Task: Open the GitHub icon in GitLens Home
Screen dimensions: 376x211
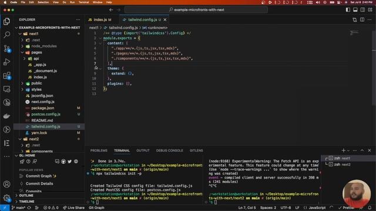Action: tap(63, 162)
